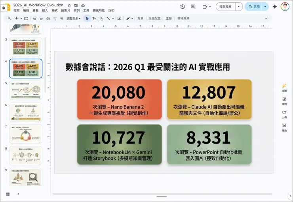Image resolution: width=293 pixels, height=202 pixels.
Task: Select slide 3 thumbnail in filmstrip
Action: pyautogui.click(x=26, y=47)
